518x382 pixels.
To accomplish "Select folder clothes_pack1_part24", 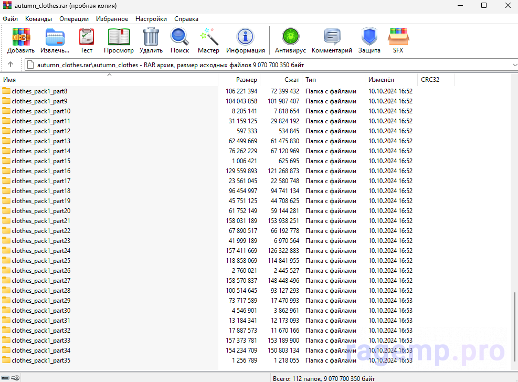I will pyautogui.click(x=41, y=251).
